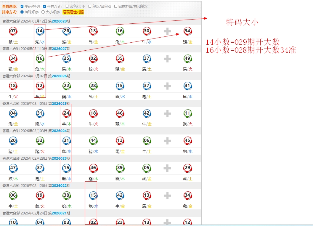313x226 pixels.
Task: Enable the 波色/大小 checkbox
Action: (67, 6)
